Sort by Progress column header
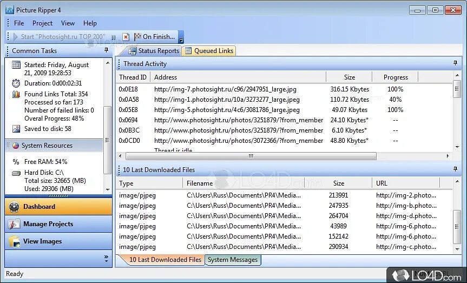 point(396,77)
